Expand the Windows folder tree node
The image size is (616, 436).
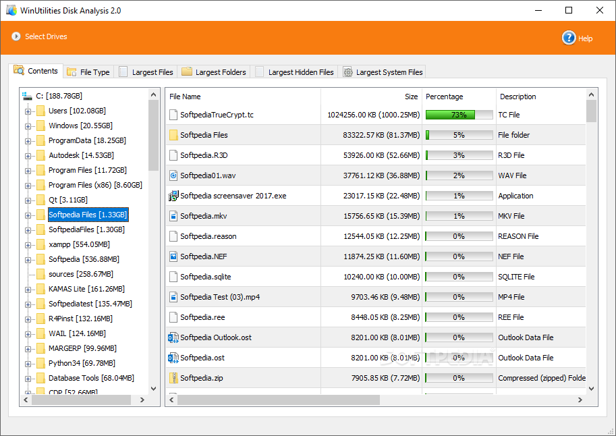pyautogui.click(x=28, y=126)
